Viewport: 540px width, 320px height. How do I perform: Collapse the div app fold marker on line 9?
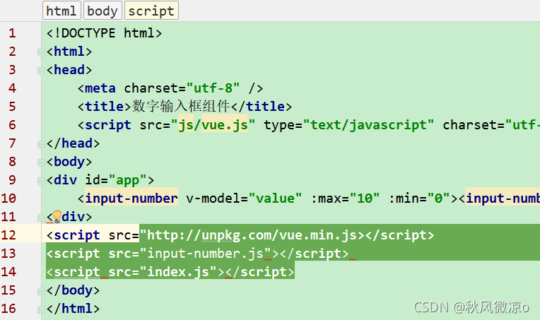(x=41, y=181)
